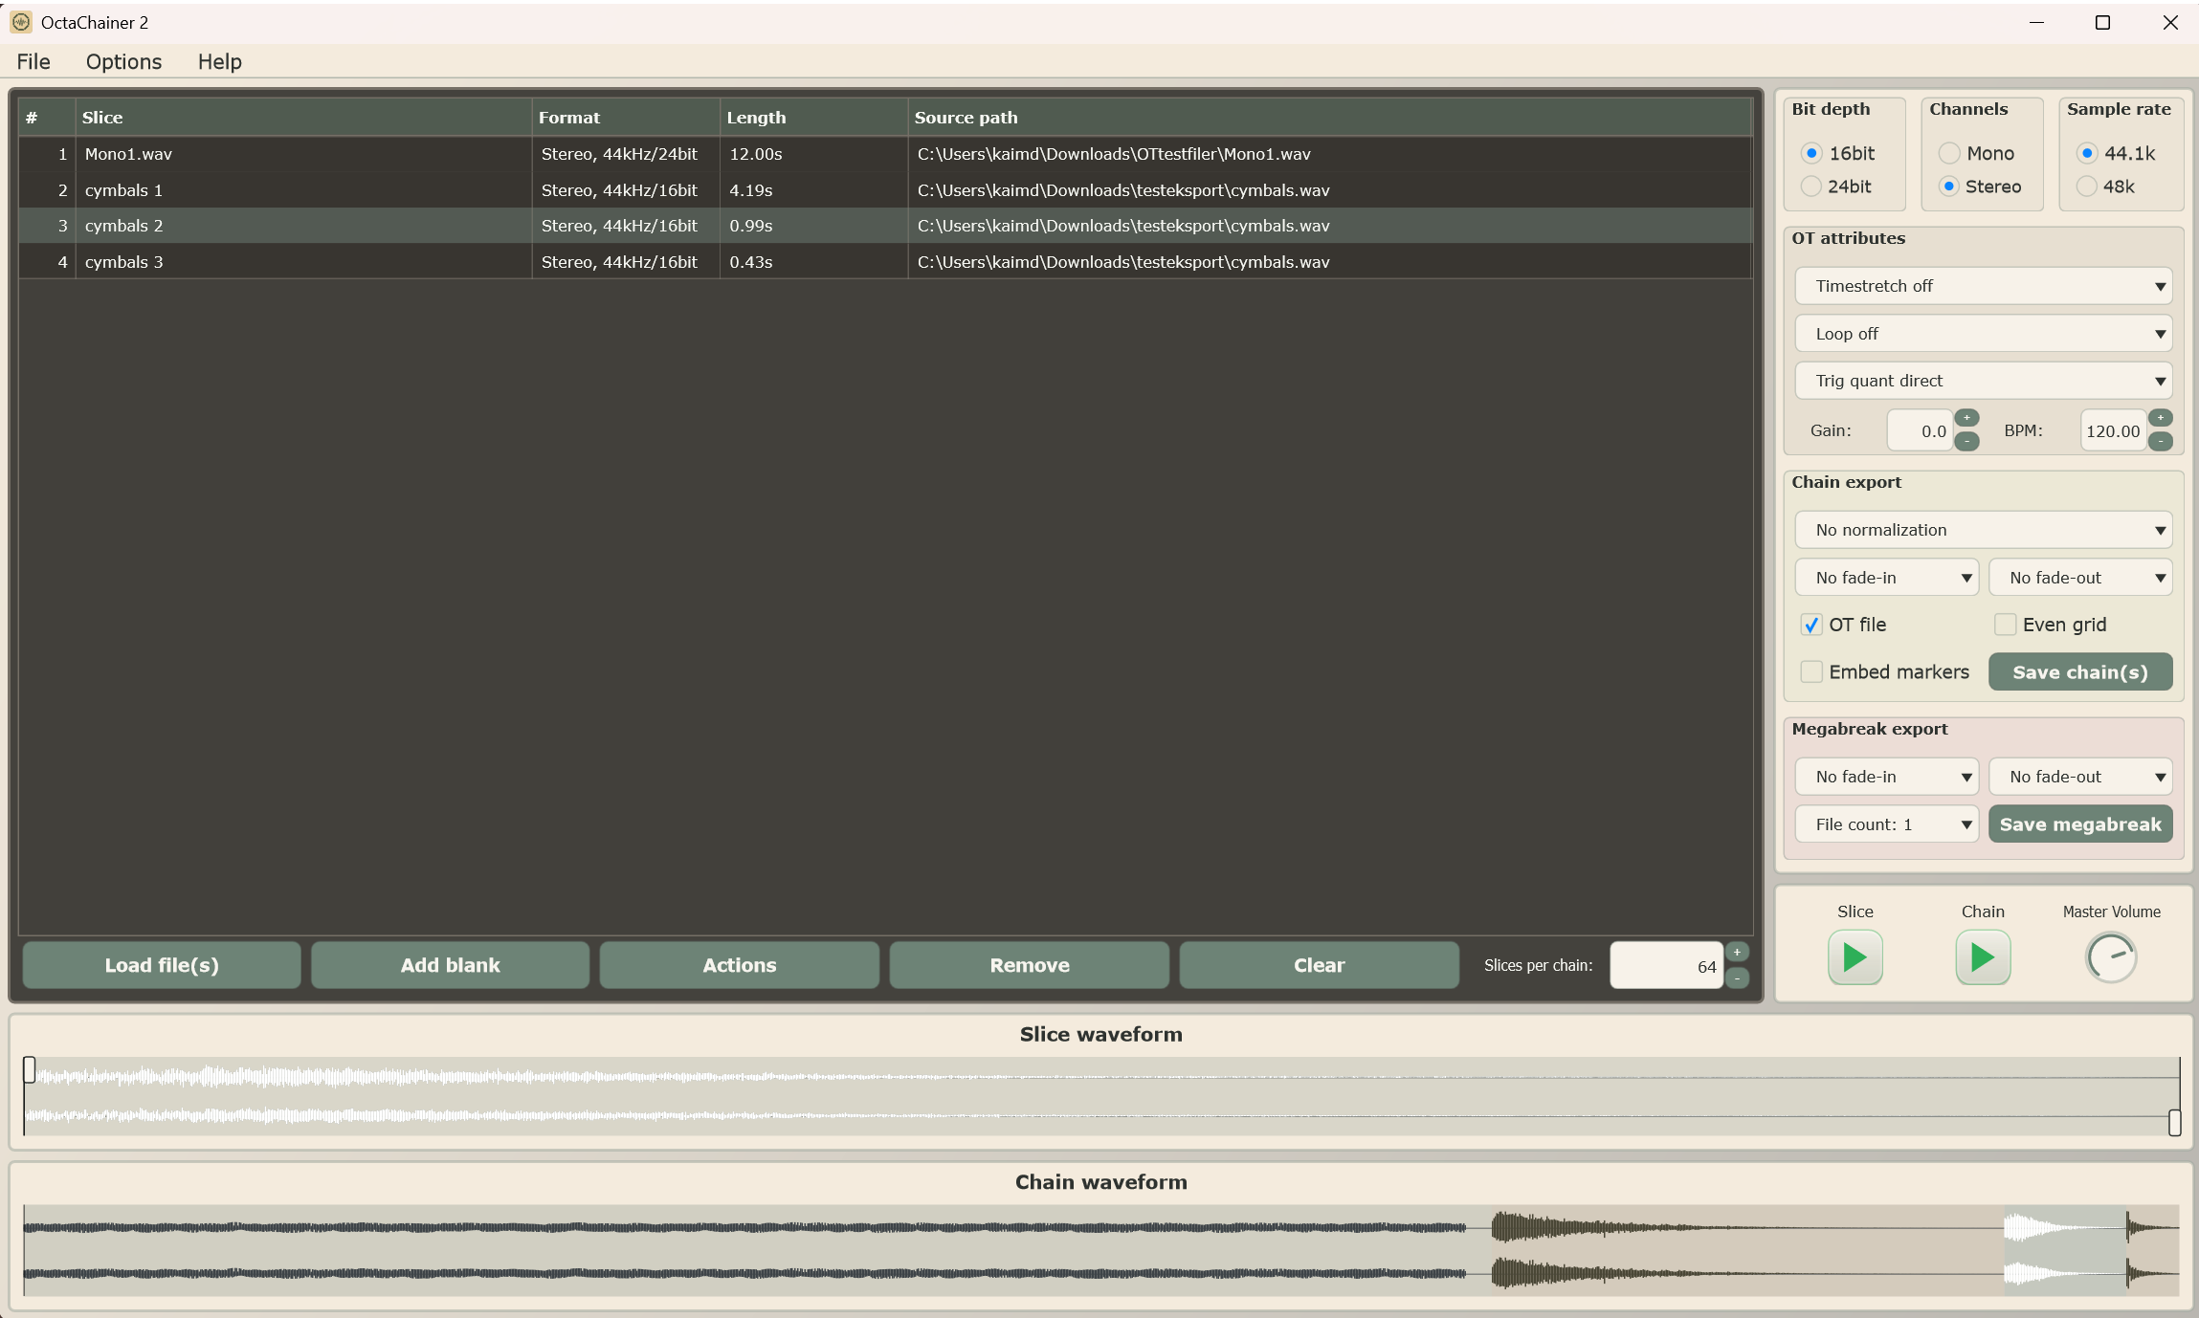Play the selected slice
Image resolution: width=2199 pixels, height=1318 pixels.
pyautogui.click(x=1855, y=957)
